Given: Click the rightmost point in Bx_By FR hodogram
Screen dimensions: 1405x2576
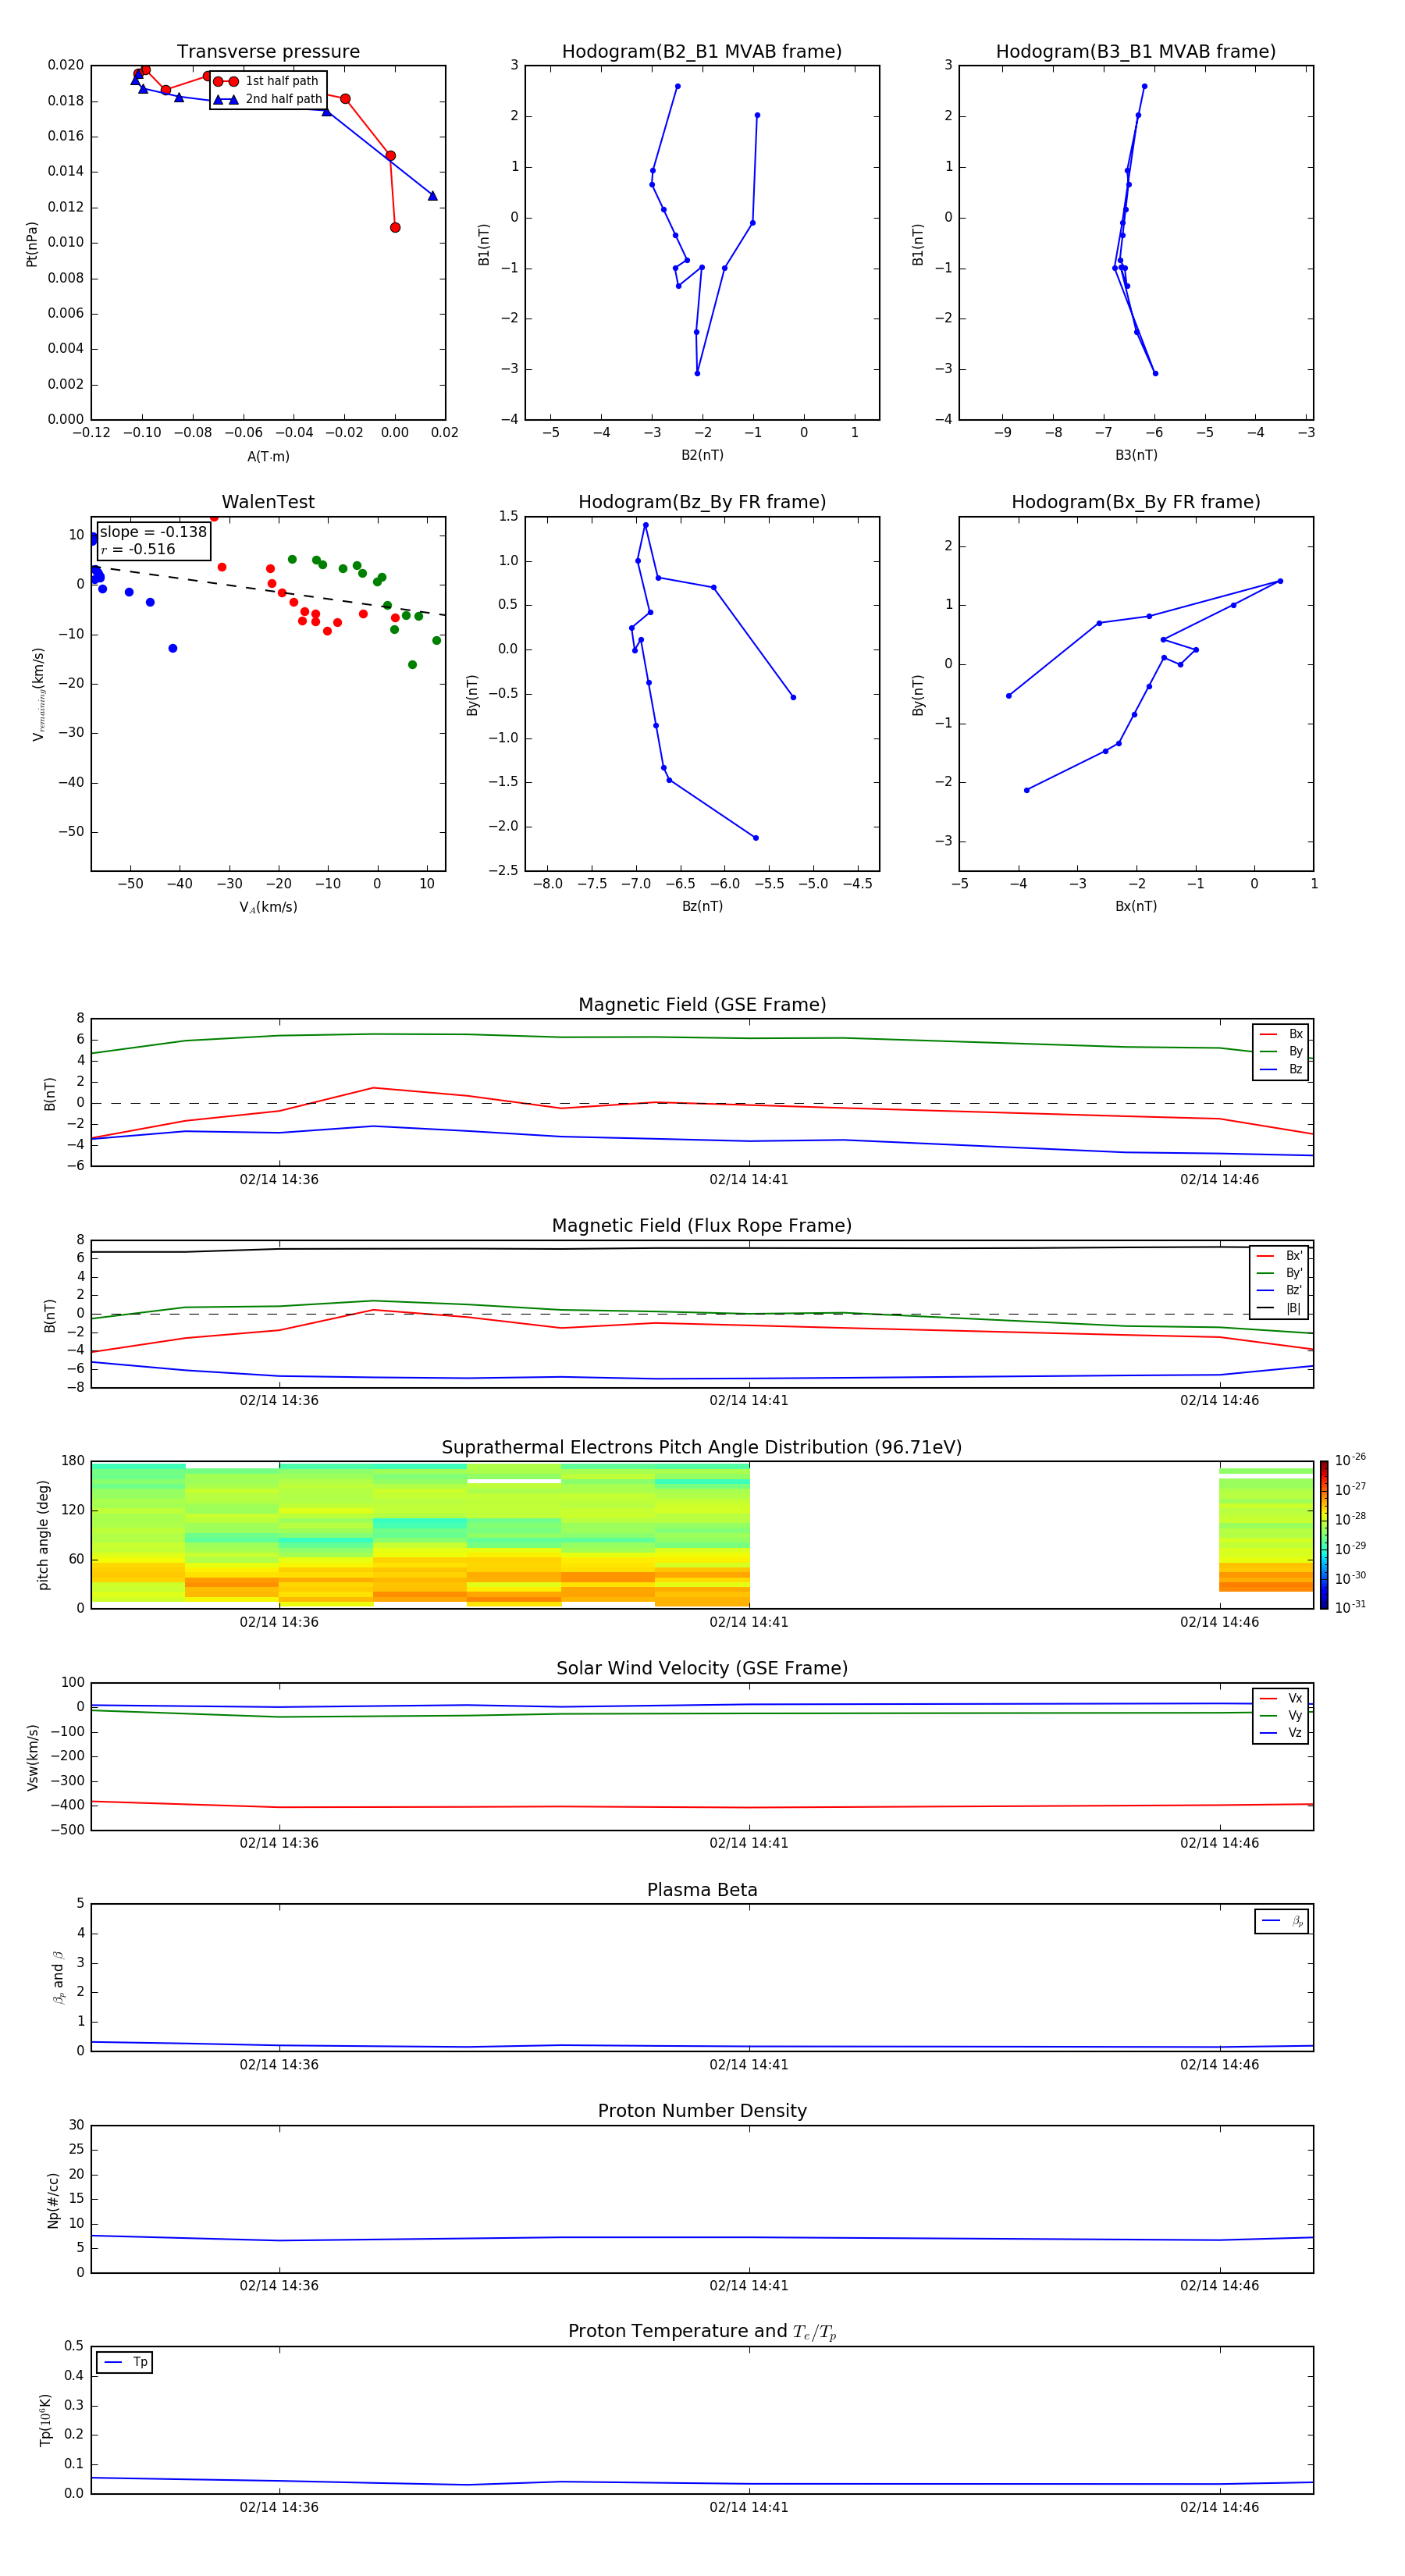Looking at the screenshot, I should pos(1280,581).
